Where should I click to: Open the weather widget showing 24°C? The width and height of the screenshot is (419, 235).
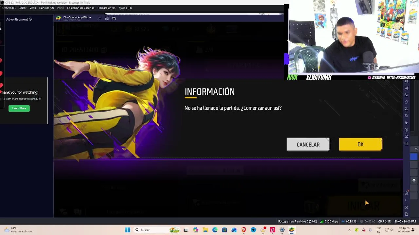coord(18,230)
